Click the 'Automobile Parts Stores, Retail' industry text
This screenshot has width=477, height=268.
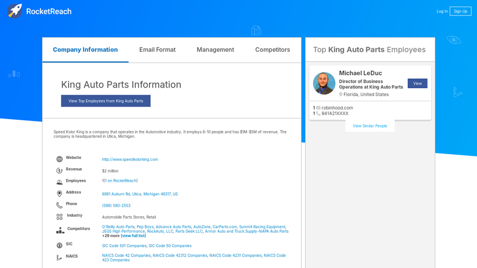point(129,217)
